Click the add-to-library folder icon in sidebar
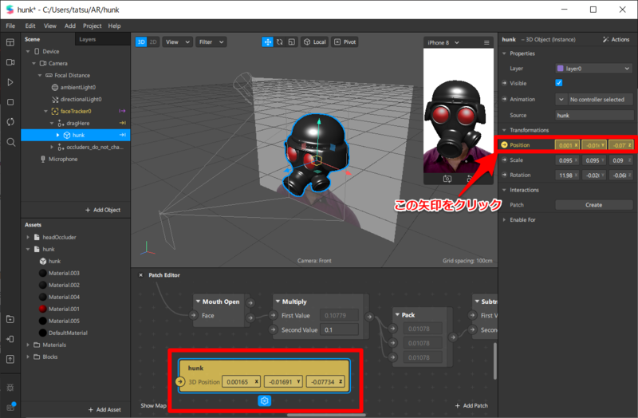 (x=10, y=319)
